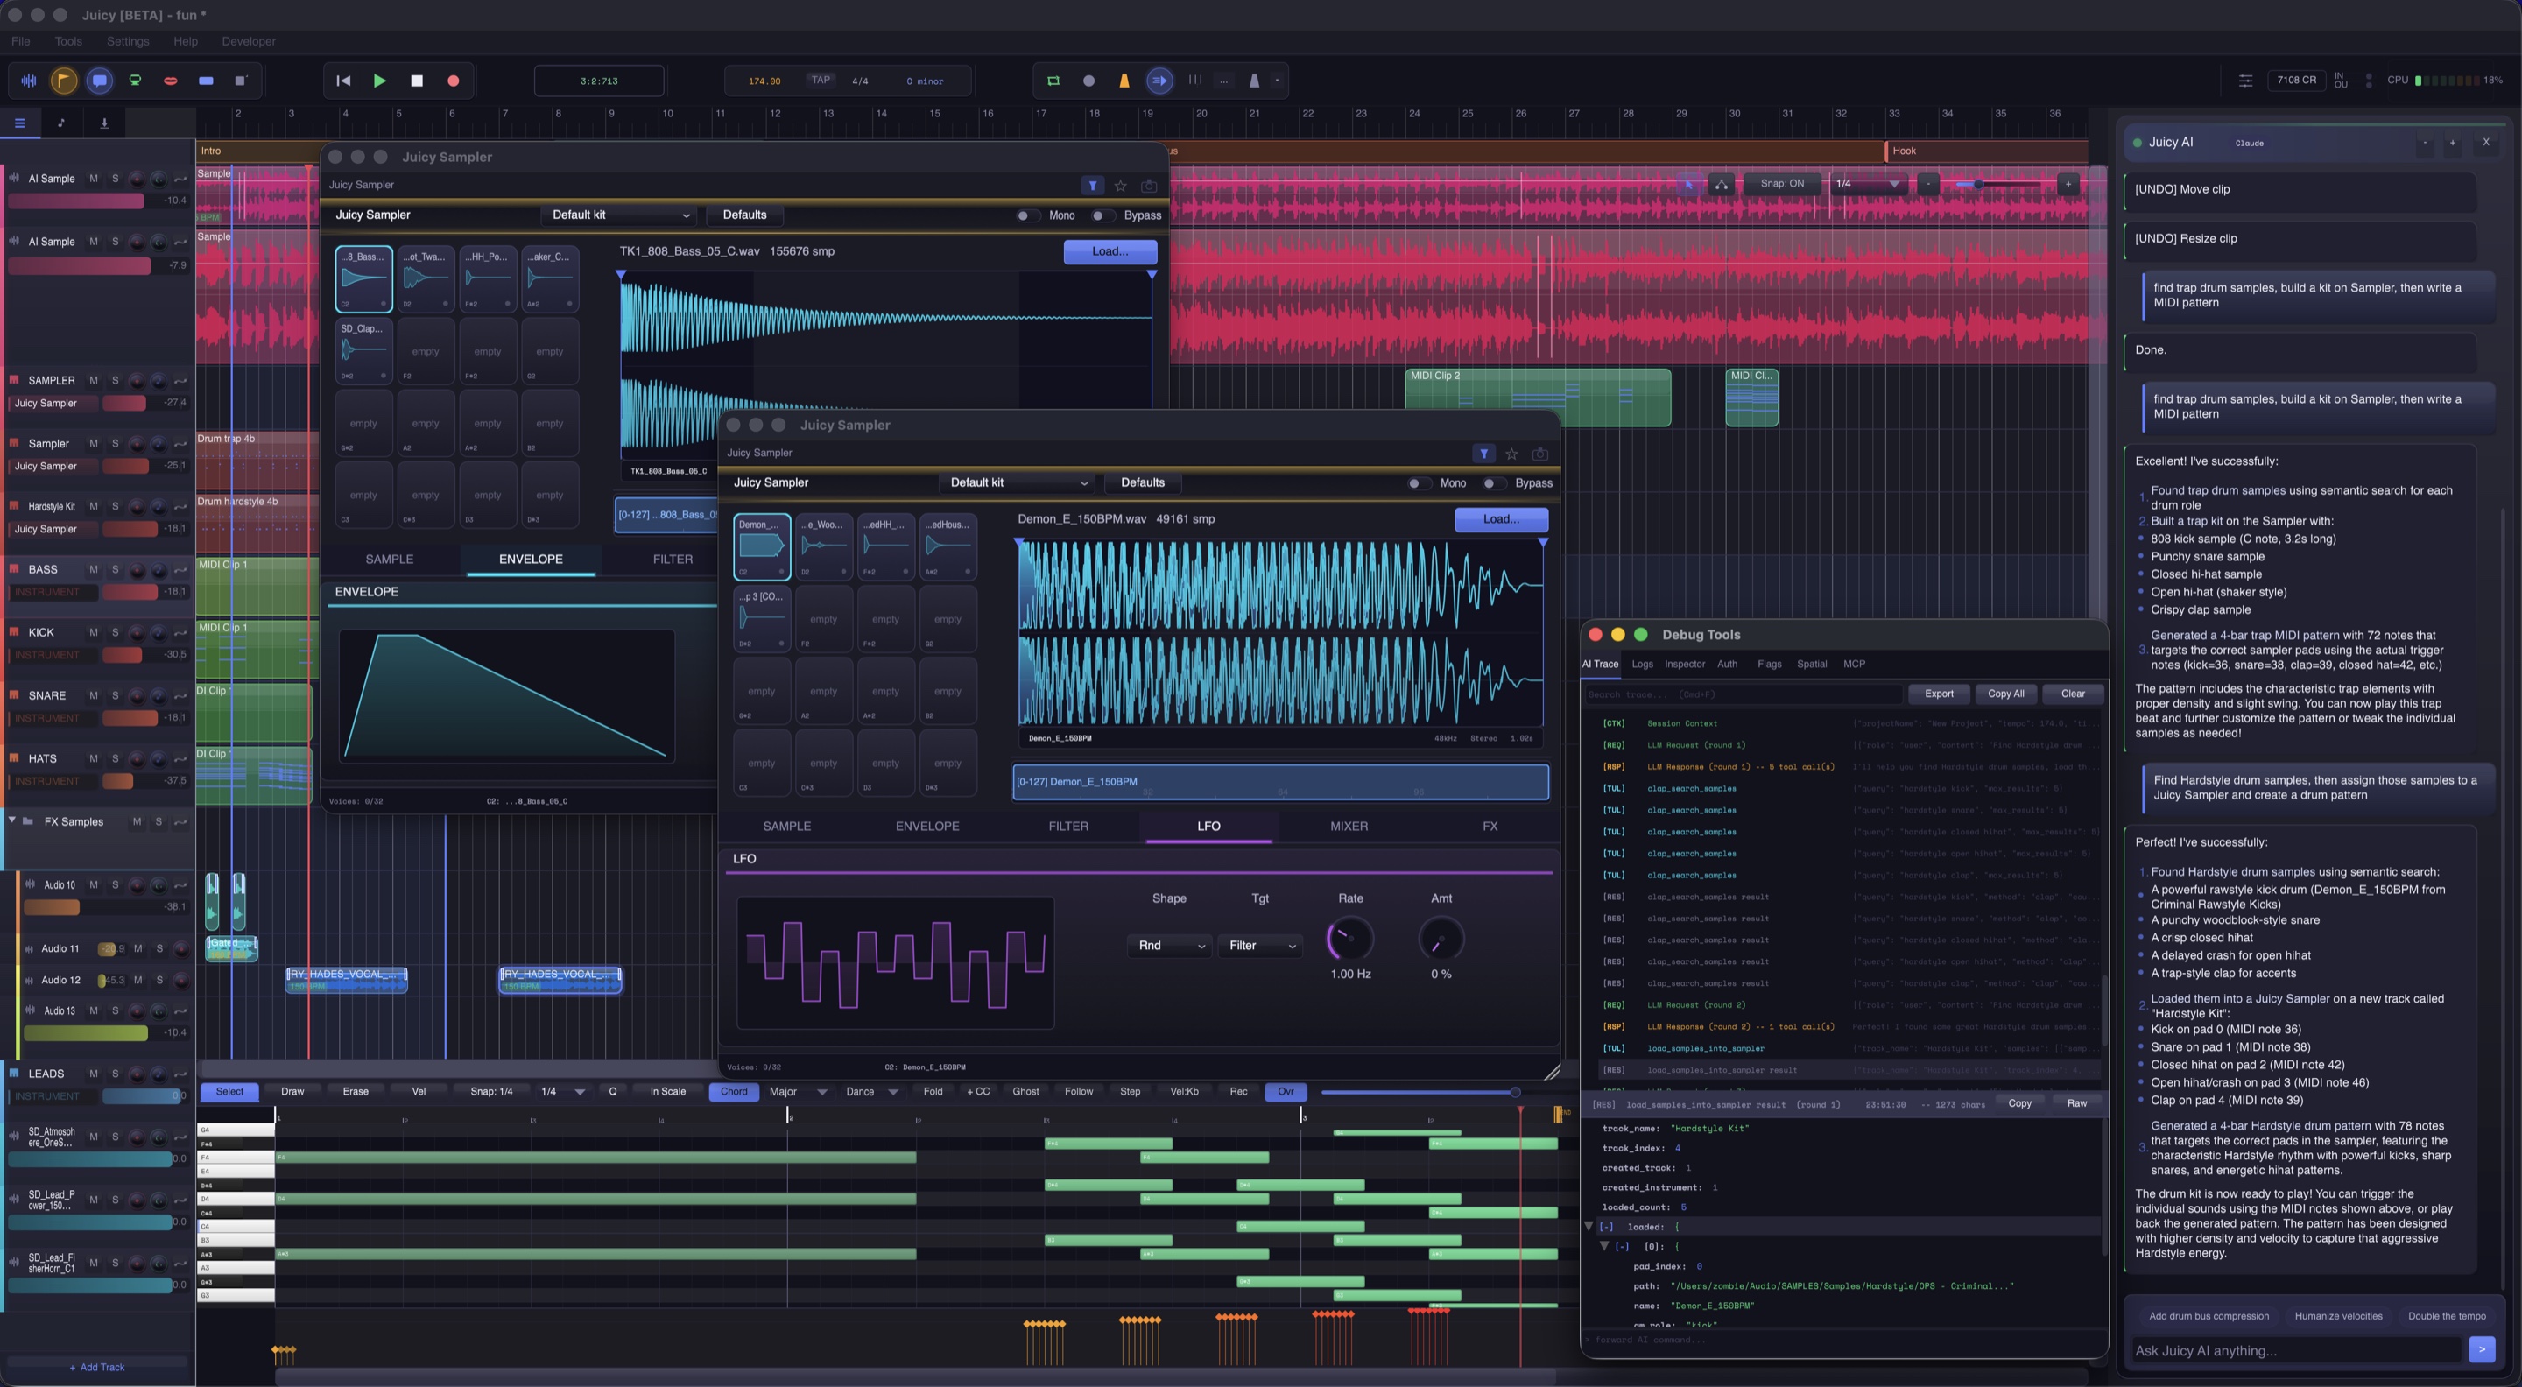Click Export in Debug Tools

click(1939, 693)
